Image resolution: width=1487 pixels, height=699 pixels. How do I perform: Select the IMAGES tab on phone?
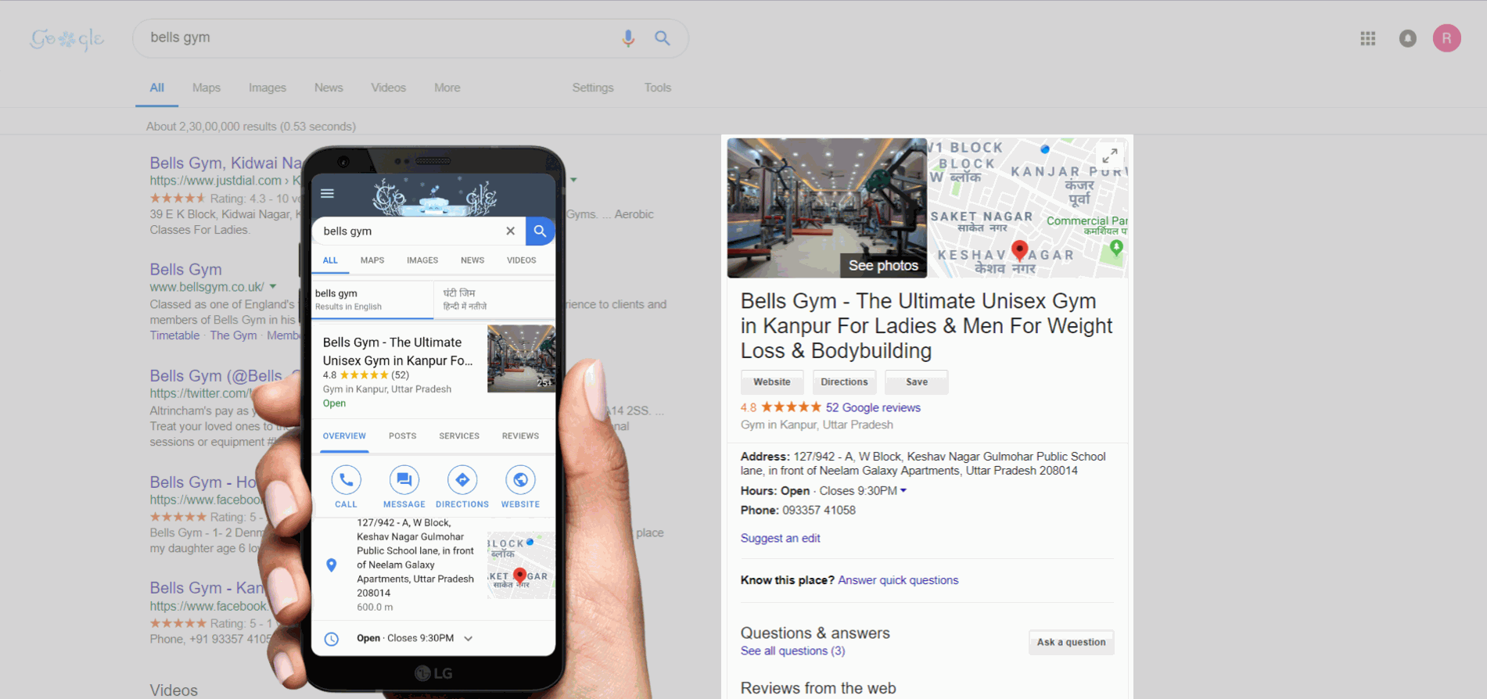tap(422, 260)
